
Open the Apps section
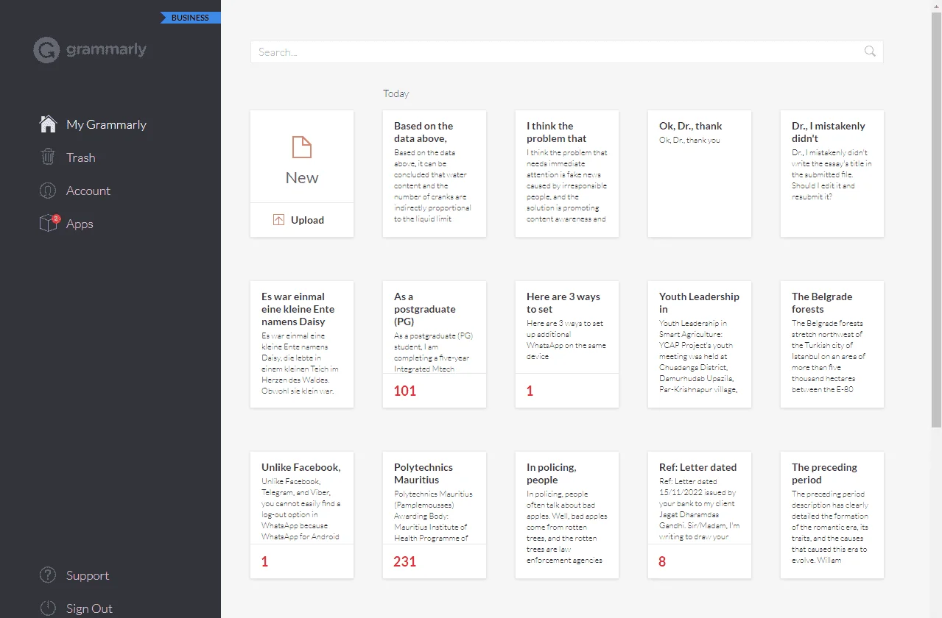80,224
